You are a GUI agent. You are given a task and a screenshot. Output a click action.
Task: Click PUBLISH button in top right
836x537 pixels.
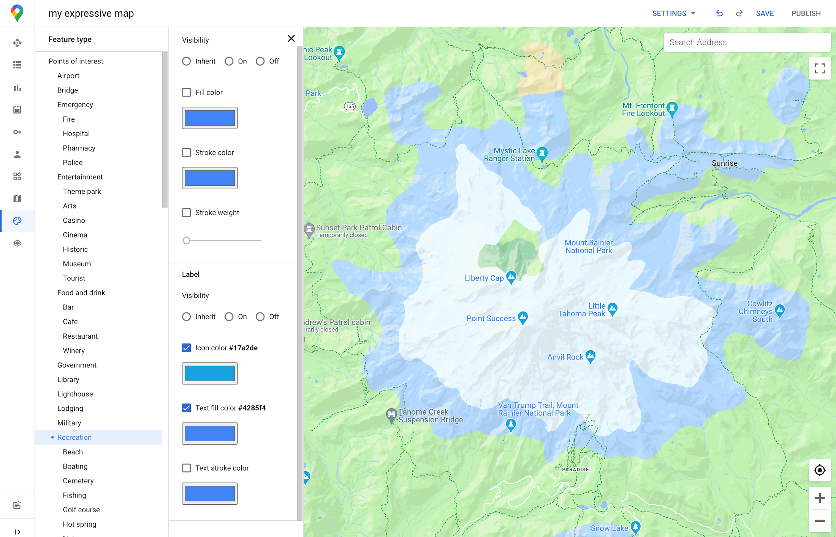pyautogui.click(x=805, y=13)
